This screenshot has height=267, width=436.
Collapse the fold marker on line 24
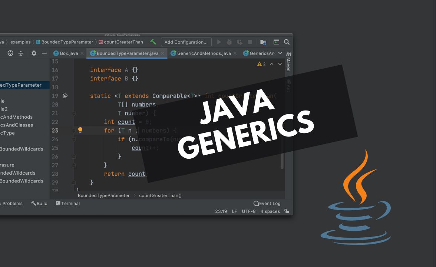[x=74, y=139]
